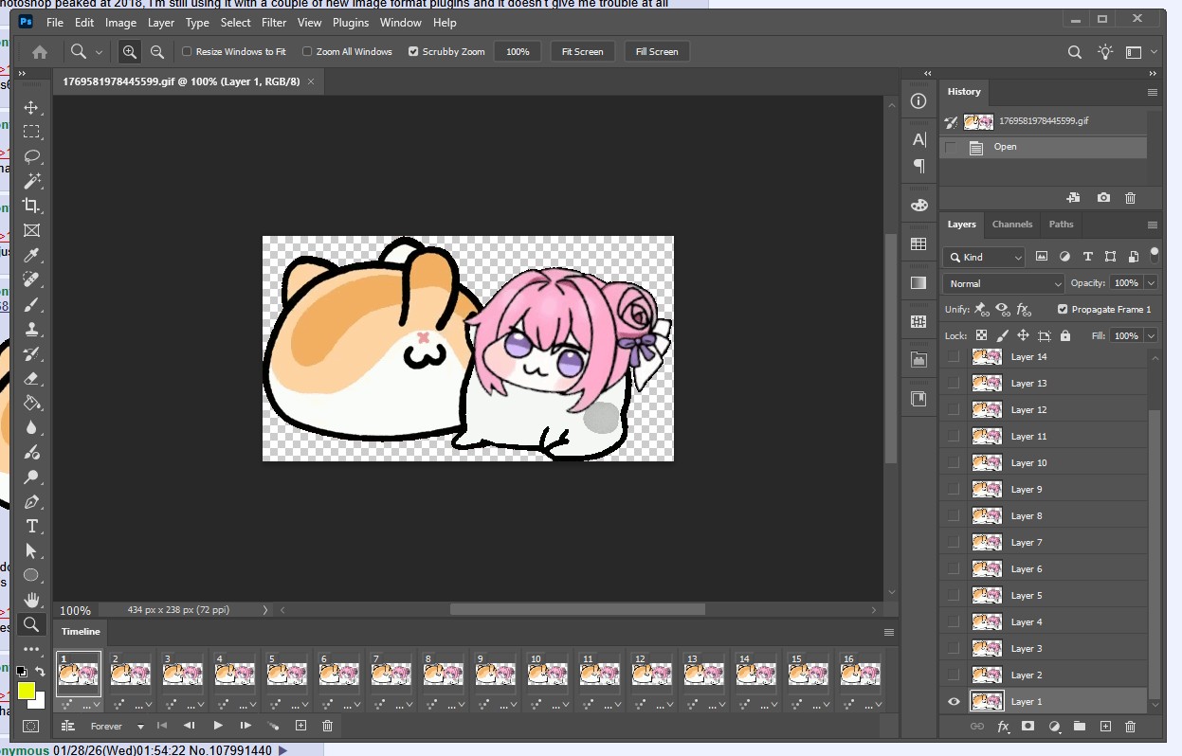Select the Pen tool
This screenshot has height=756, width=1182.
(x=31, y=502)
